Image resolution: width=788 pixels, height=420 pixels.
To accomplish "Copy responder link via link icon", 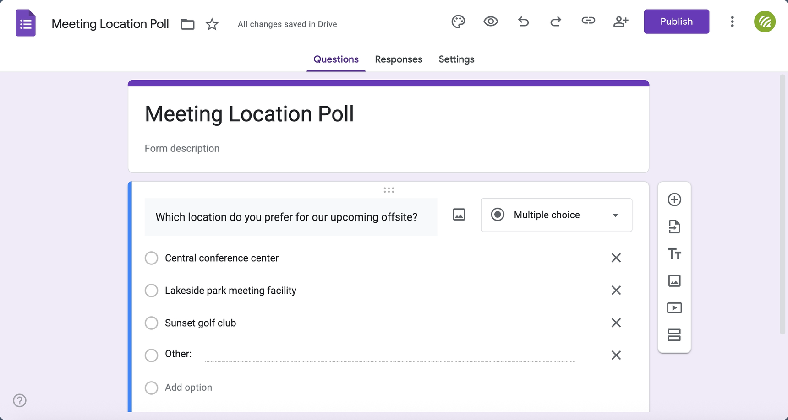I will 588,21.
